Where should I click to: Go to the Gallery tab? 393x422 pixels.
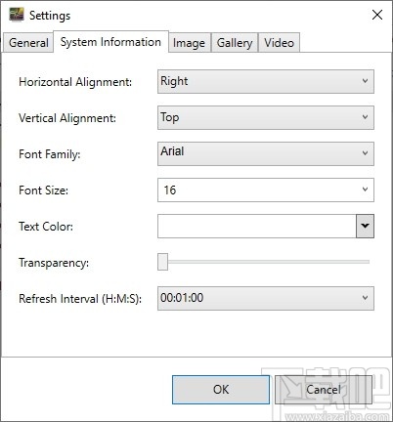pyautogui.click(x=235, y=43)
